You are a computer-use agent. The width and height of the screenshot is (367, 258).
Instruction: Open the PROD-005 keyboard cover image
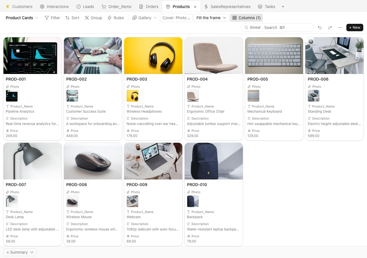pos(274,56)
